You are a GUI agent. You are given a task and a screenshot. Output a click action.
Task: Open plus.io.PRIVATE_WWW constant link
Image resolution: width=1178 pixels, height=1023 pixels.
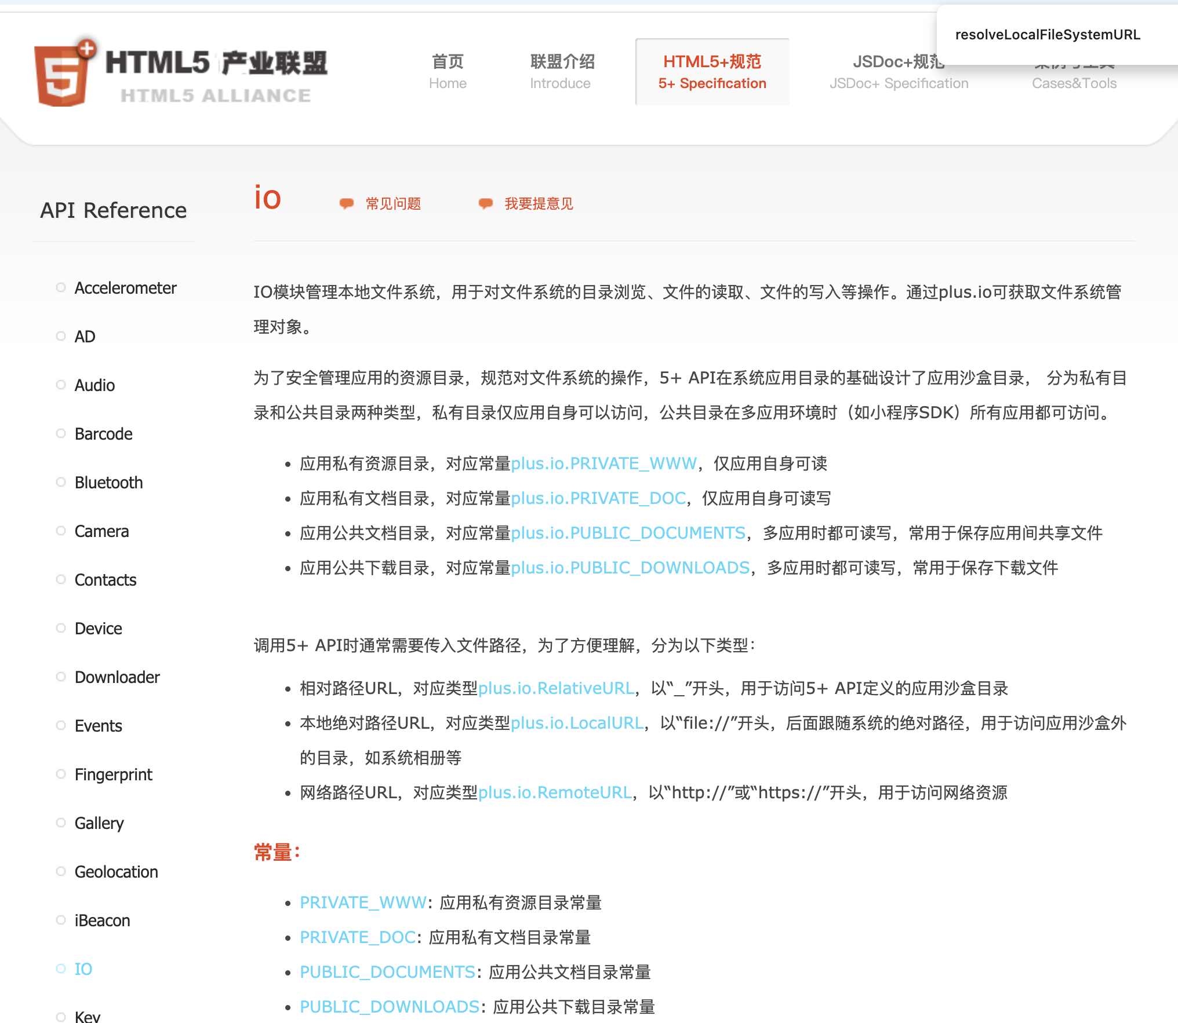[603, 463]
